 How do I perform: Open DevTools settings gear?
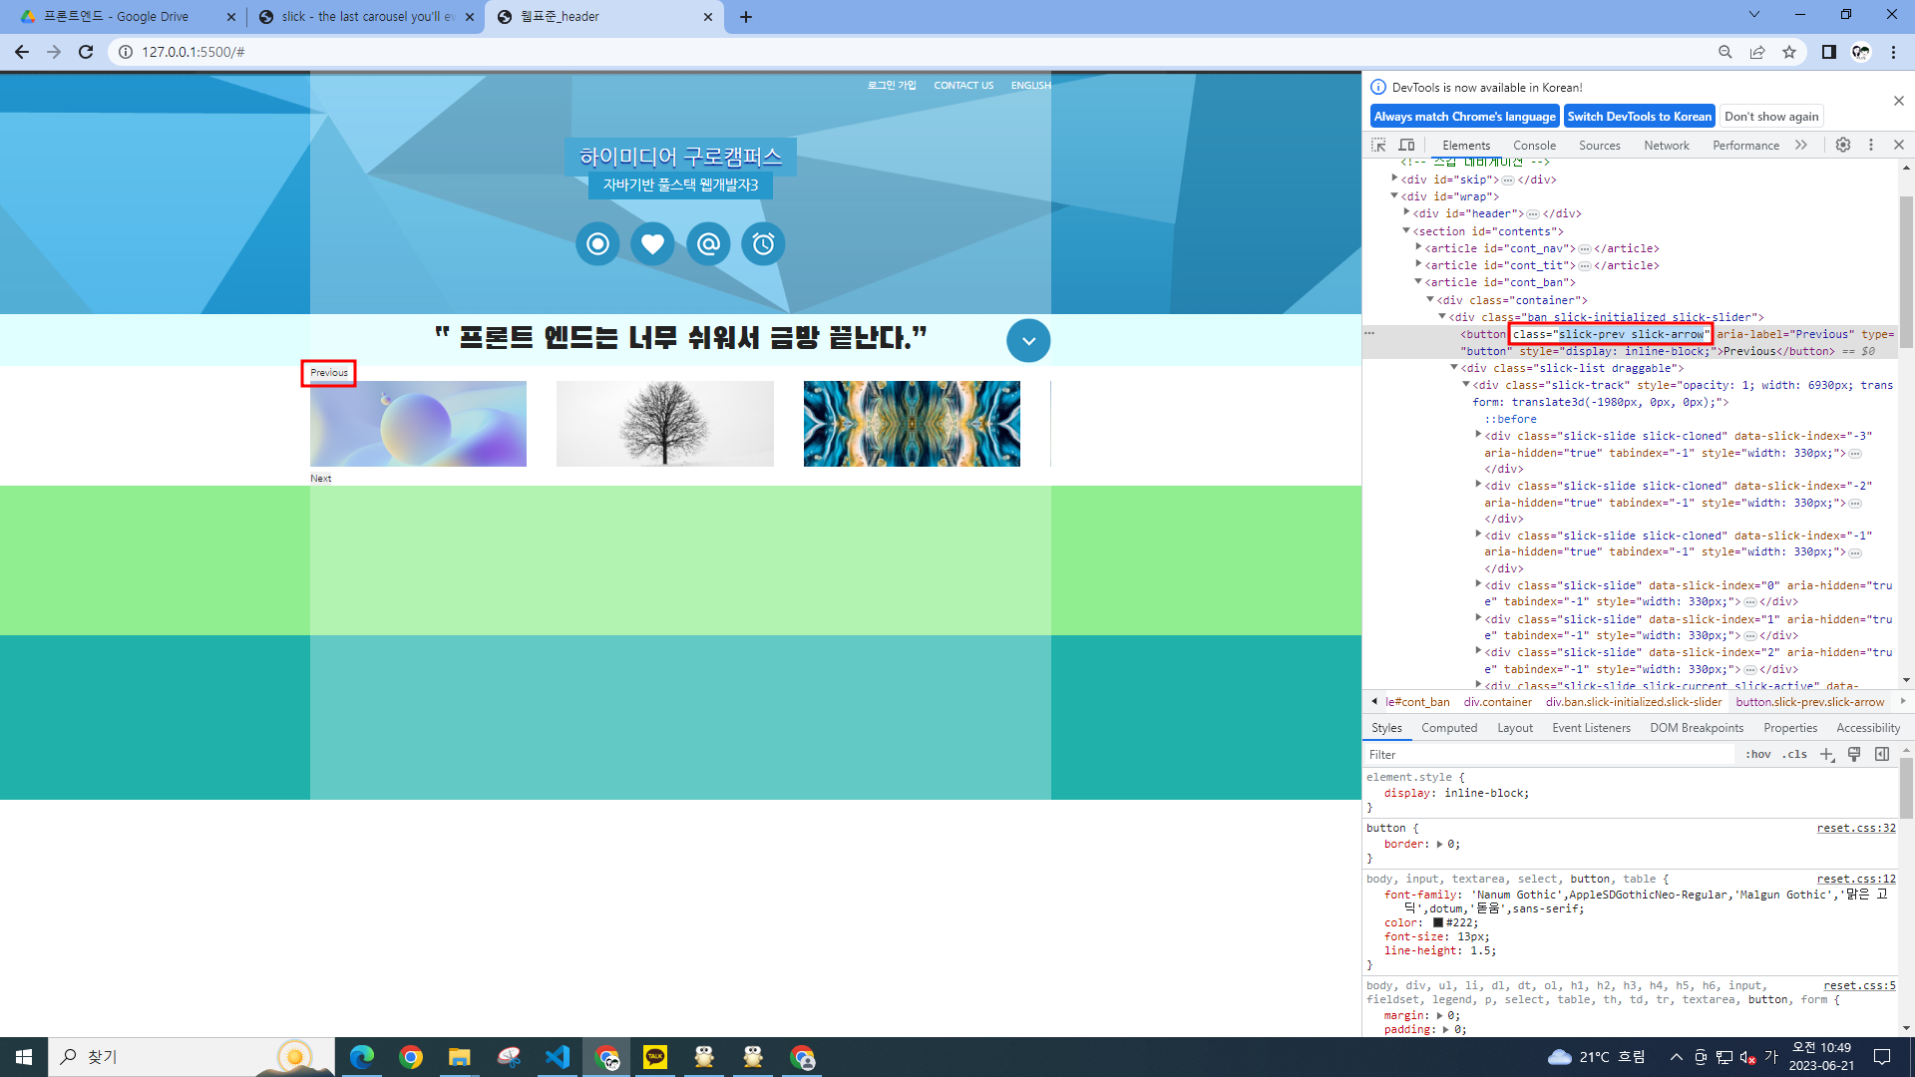tap(1843, 145)
